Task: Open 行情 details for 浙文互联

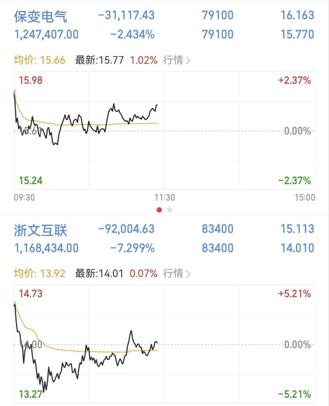Action: point(176,273)
